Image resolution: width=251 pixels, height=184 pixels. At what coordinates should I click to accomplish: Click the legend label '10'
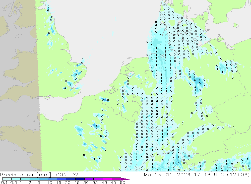50,182
